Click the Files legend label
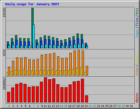Image resolution: width=140 pixels, height=109 pixels. (x=137, y=22)
